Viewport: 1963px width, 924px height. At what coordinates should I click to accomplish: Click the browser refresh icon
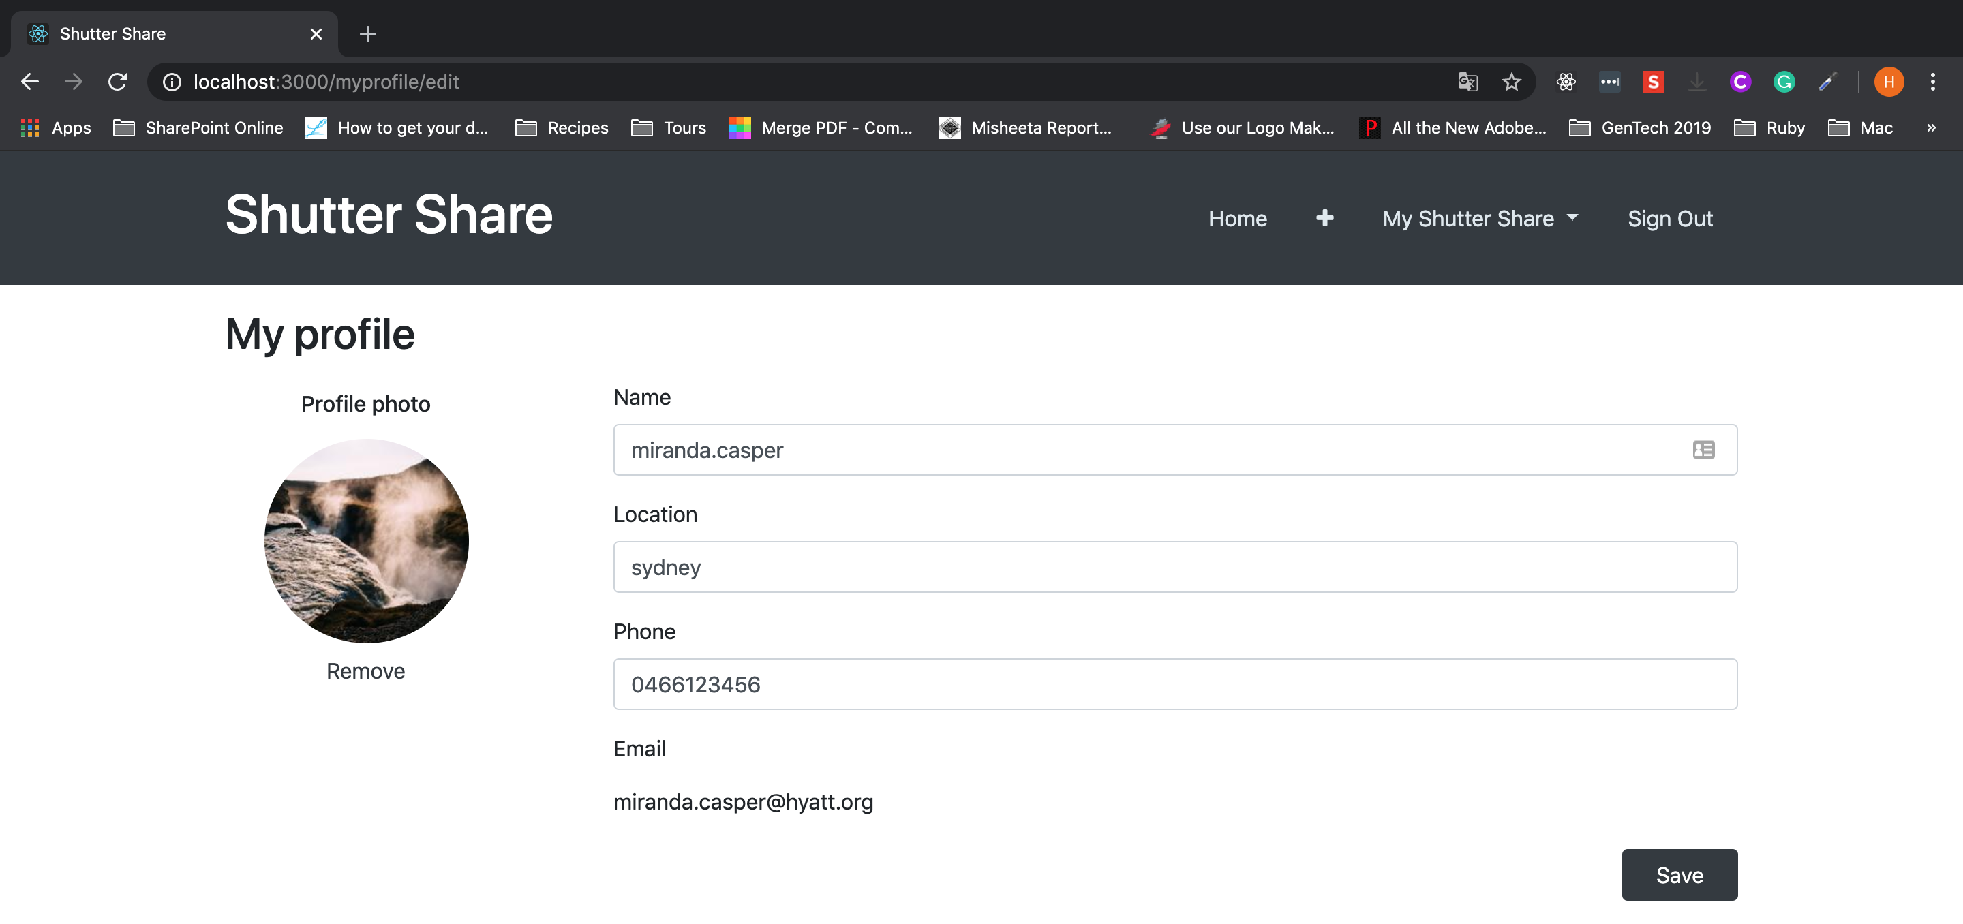tap(117, 81)
